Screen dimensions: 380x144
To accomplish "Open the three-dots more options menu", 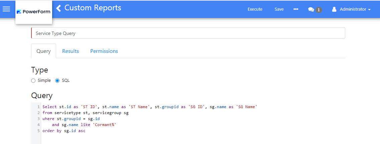I will (296, 9).
